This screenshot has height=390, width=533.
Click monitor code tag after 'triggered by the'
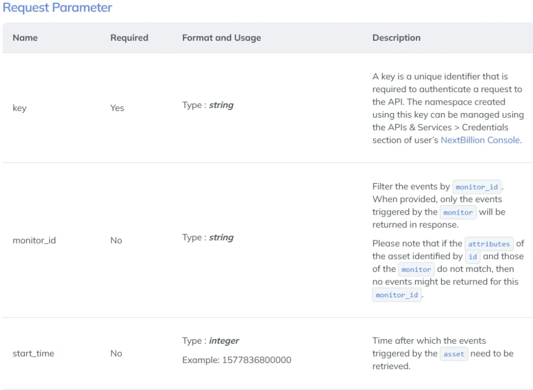click(x=458, y=212)
